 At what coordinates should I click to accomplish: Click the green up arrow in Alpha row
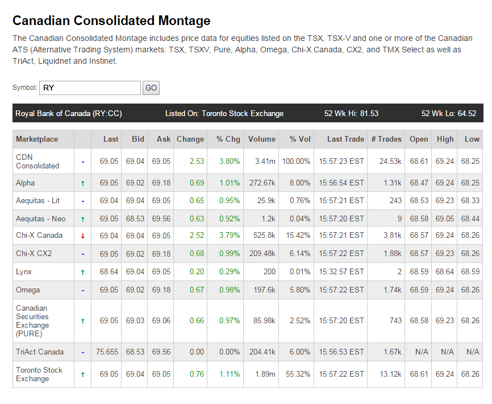click(83, 183)
